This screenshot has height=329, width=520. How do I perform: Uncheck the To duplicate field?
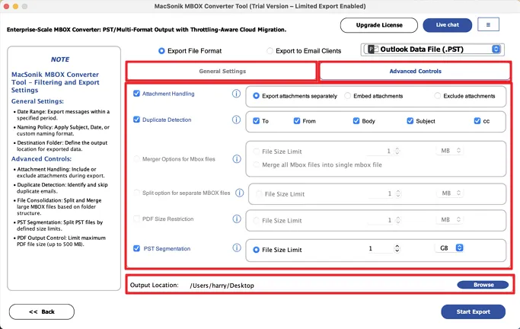coord(256,121)
